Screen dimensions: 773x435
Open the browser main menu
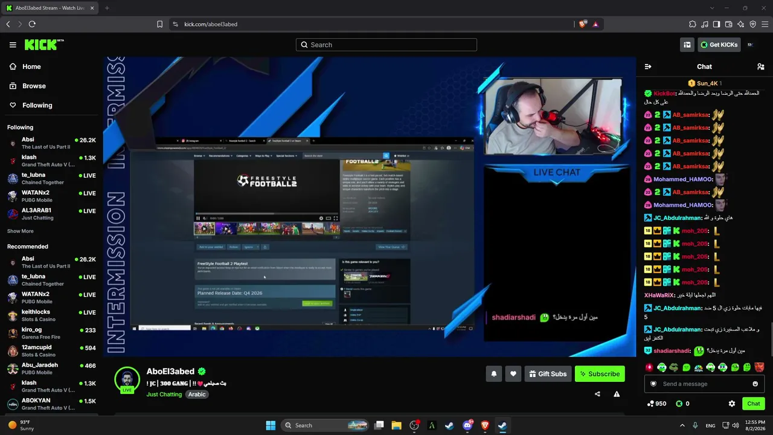coord(765,24)
